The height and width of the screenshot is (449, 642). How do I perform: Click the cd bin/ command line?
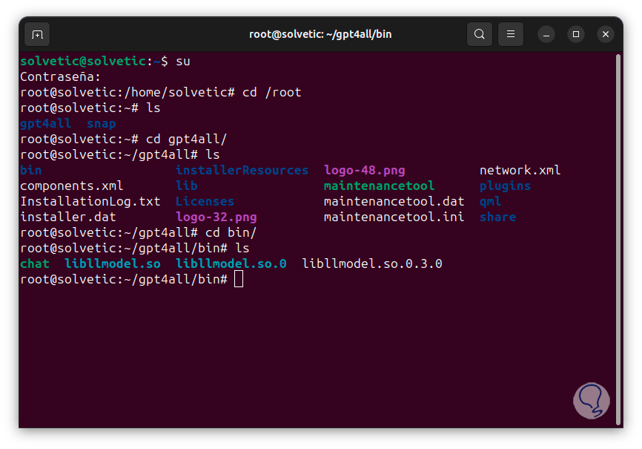pos(139,232)
